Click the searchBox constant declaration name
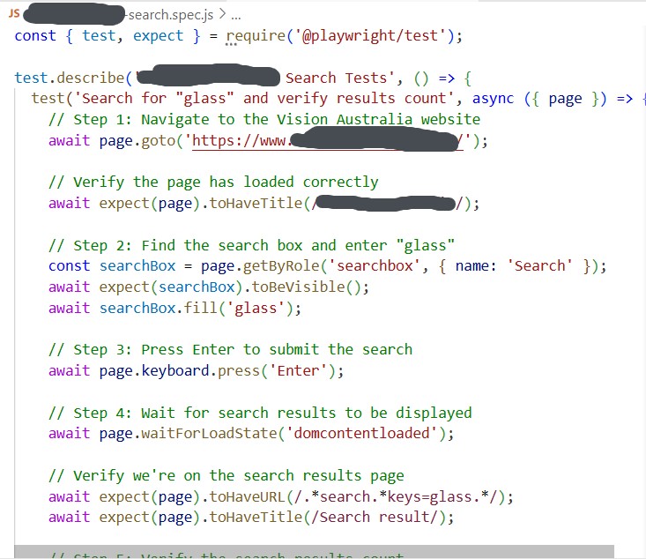The height and width of the screenshot is (559, 646). 133,265
